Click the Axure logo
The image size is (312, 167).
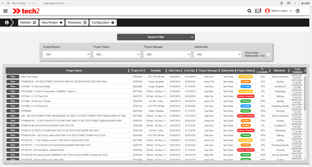point(305,3)
